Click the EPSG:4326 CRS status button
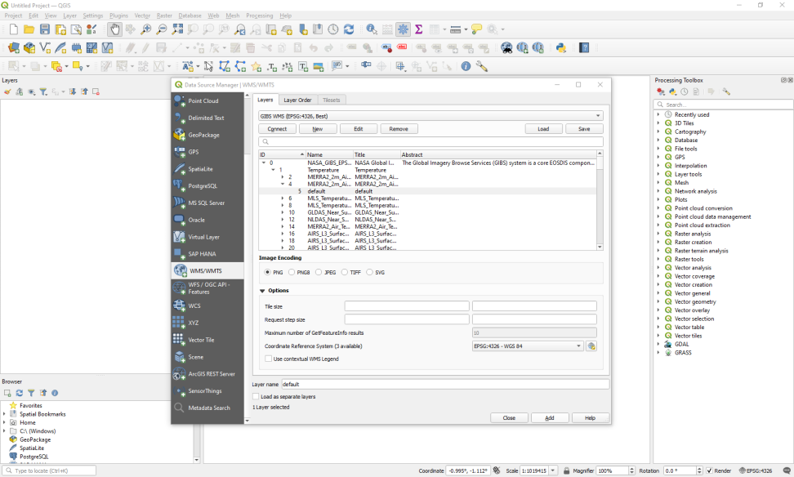 (x=756, y=470)
